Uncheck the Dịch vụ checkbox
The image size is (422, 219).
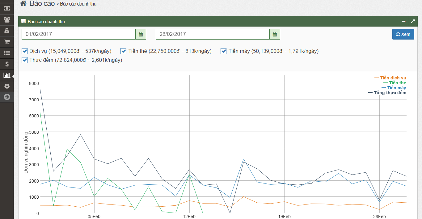click(x=25, y=51)
